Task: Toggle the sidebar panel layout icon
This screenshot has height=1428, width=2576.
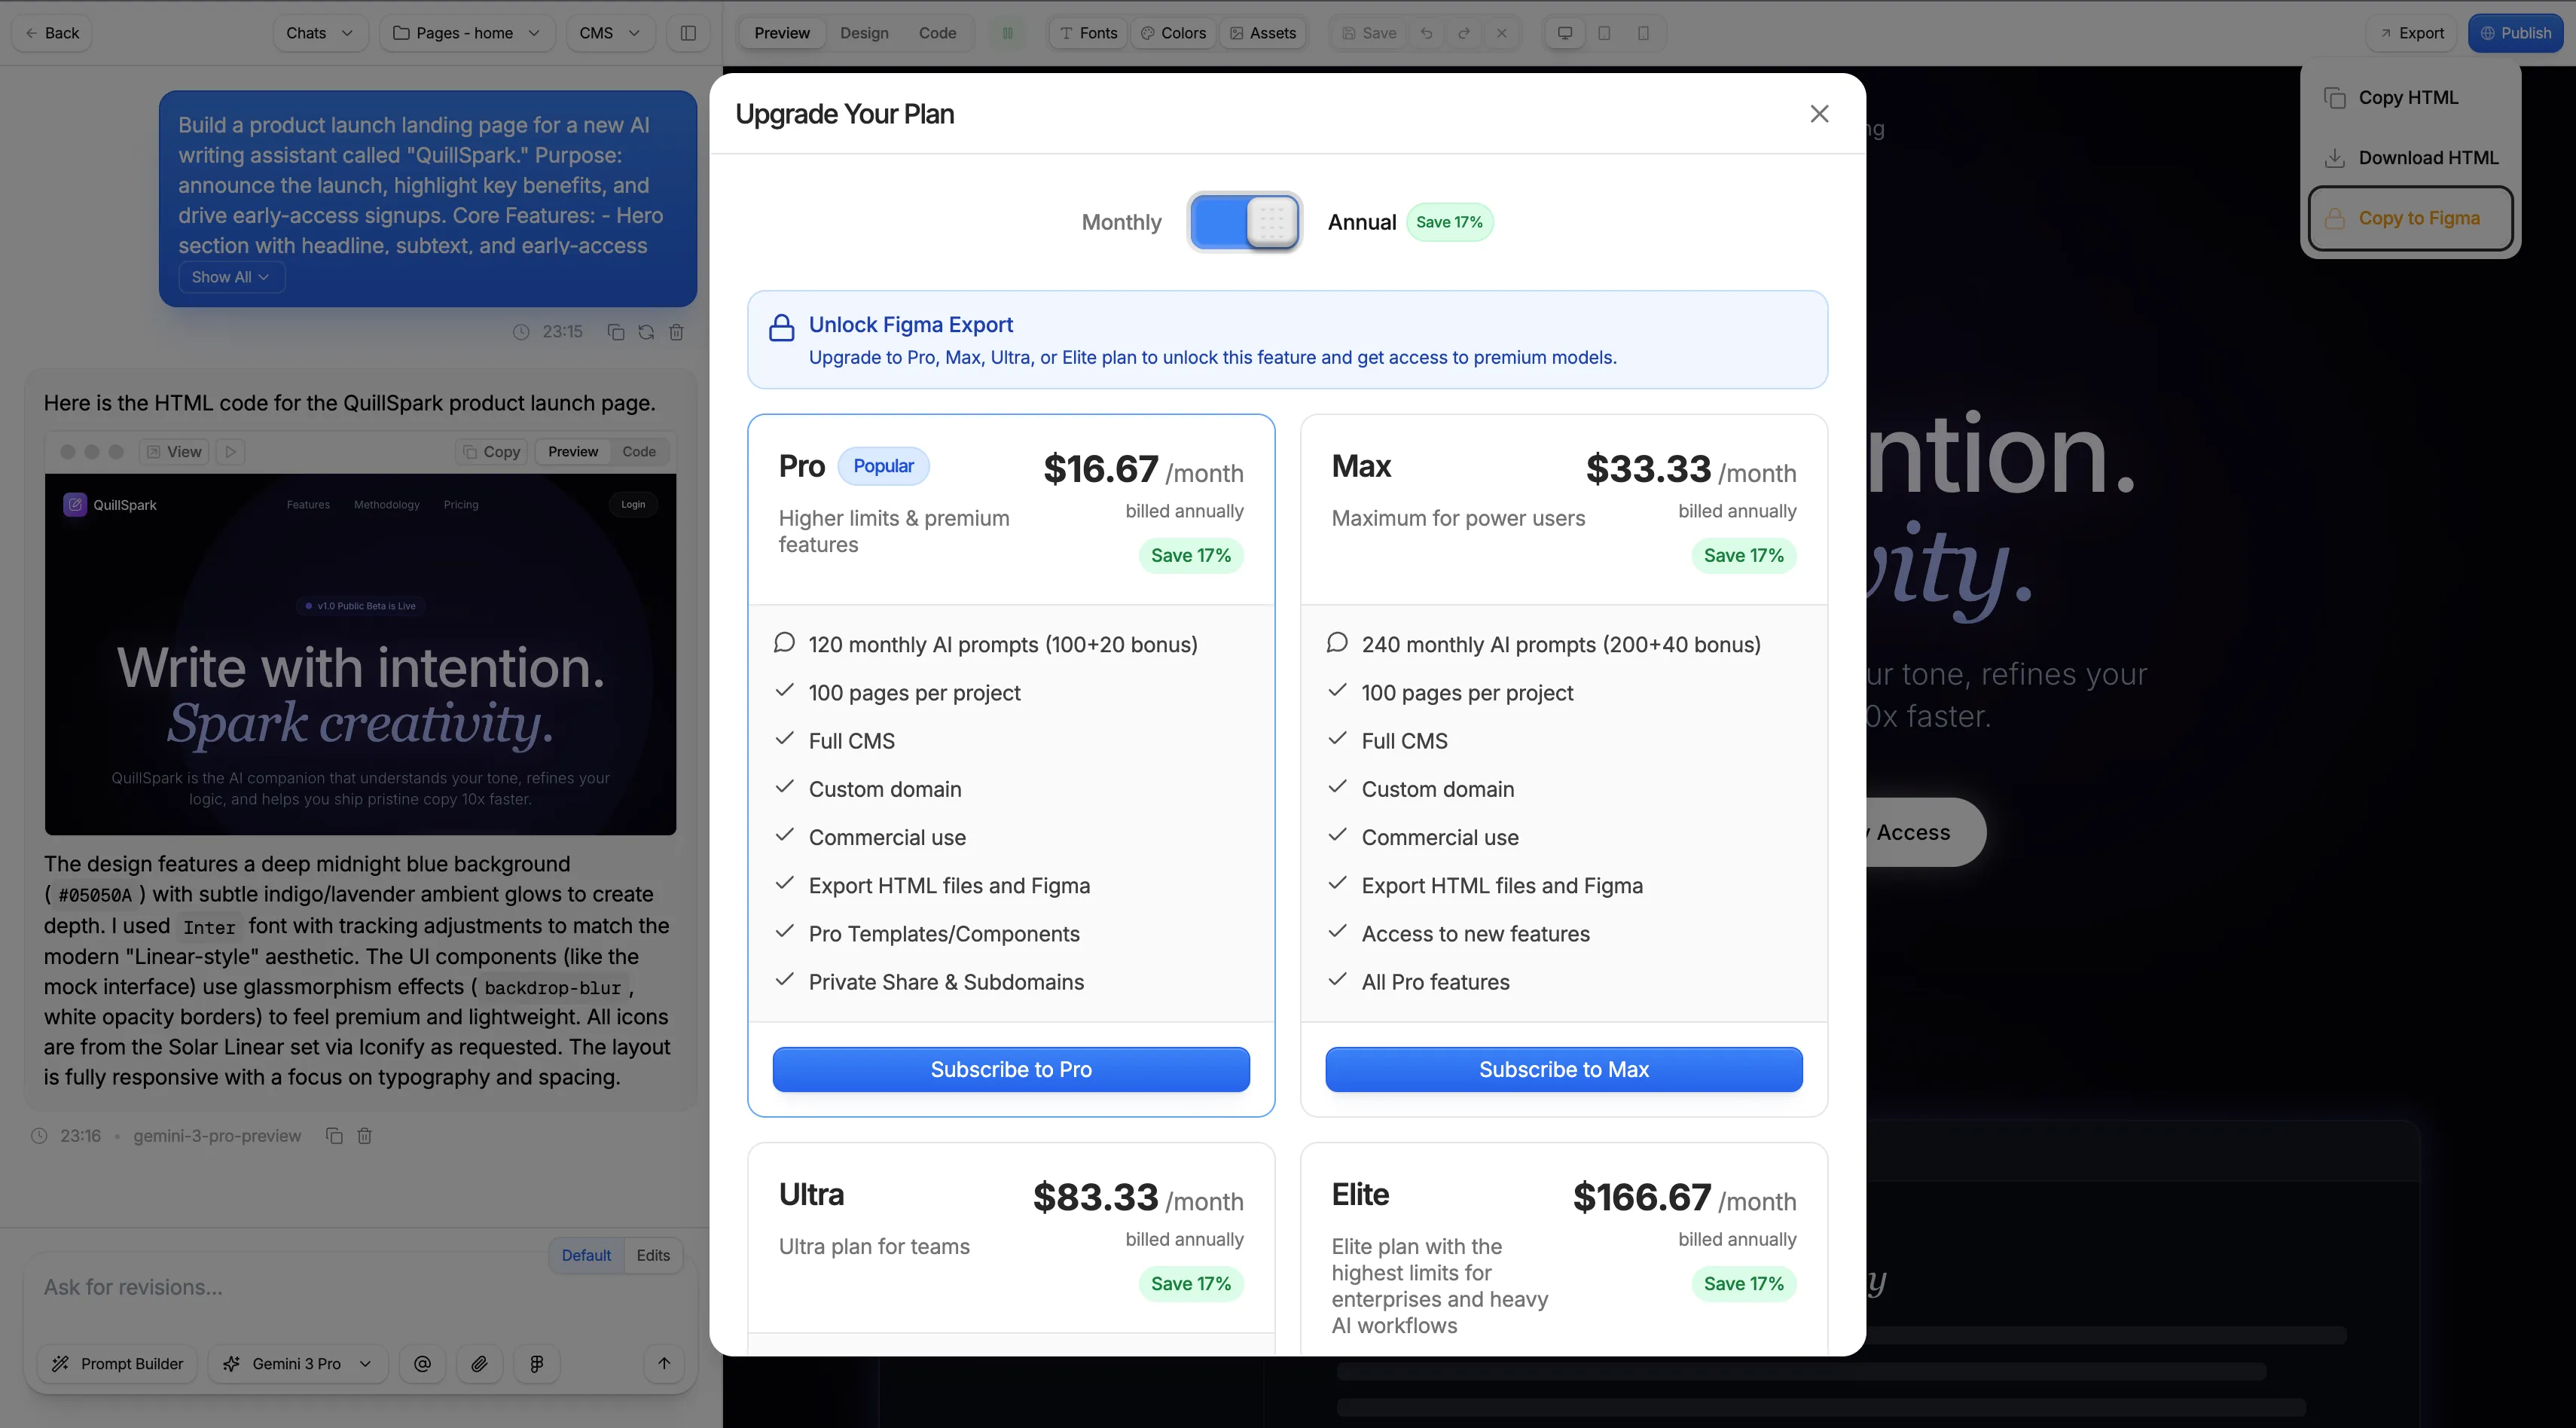Action: point(688,33)
